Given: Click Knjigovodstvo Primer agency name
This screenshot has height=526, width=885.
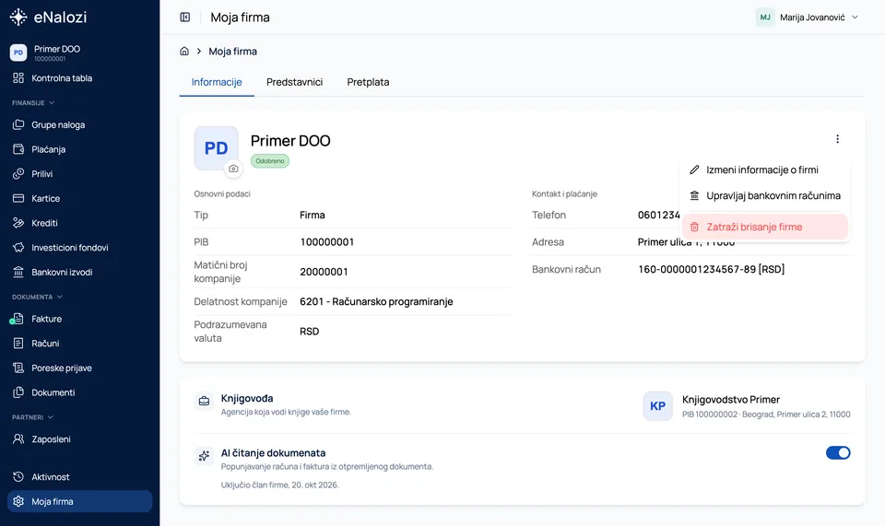Looking at the screenshot, I should click(x=731, y=400).
